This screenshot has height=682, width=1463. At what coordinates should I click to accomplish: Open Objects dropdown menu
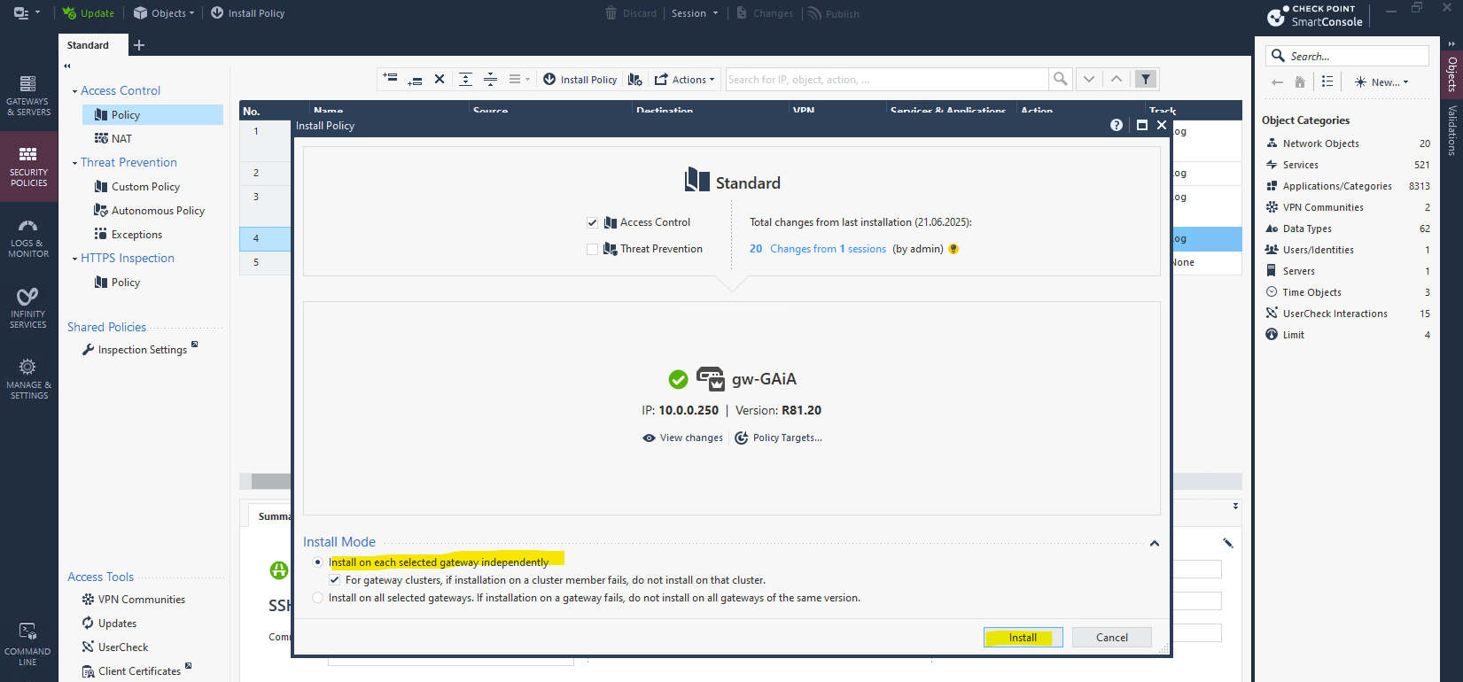(164, 13)
